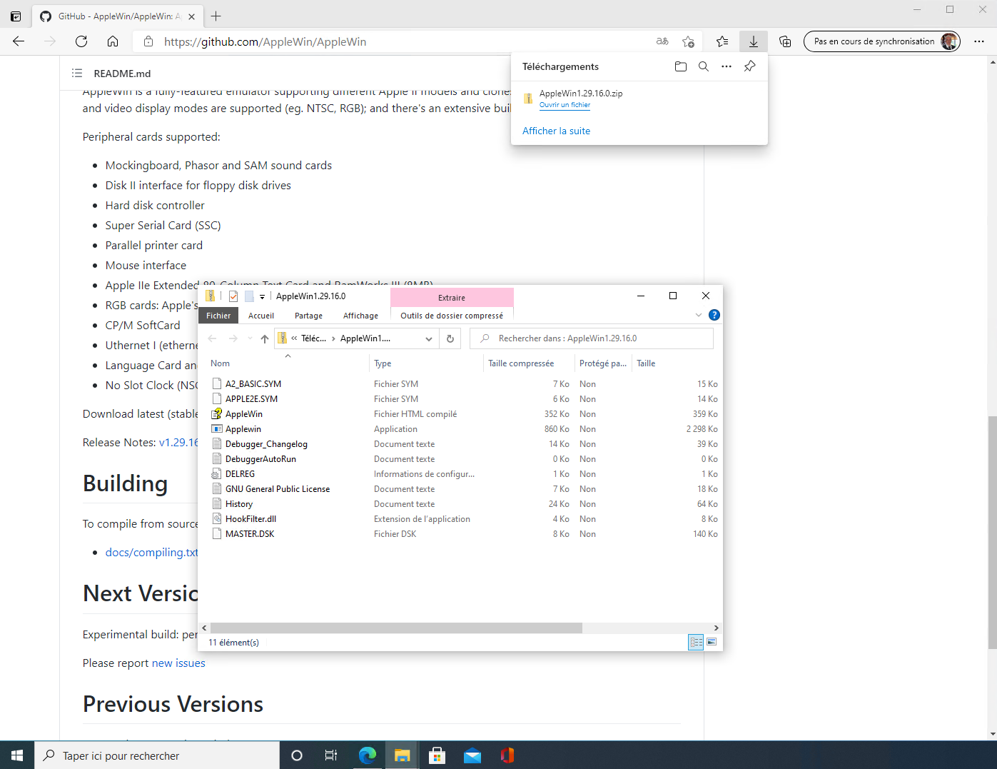Select the Applewin application file
Viewport: 997px width, 769px height.
point(243,429)
